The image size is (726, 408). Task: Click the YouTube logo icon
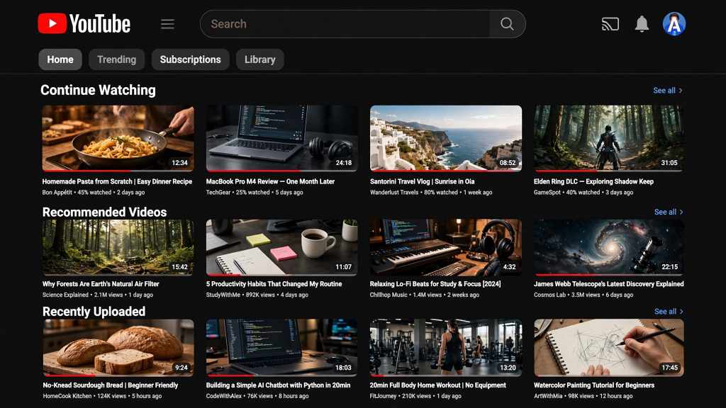tap(52, 23)
